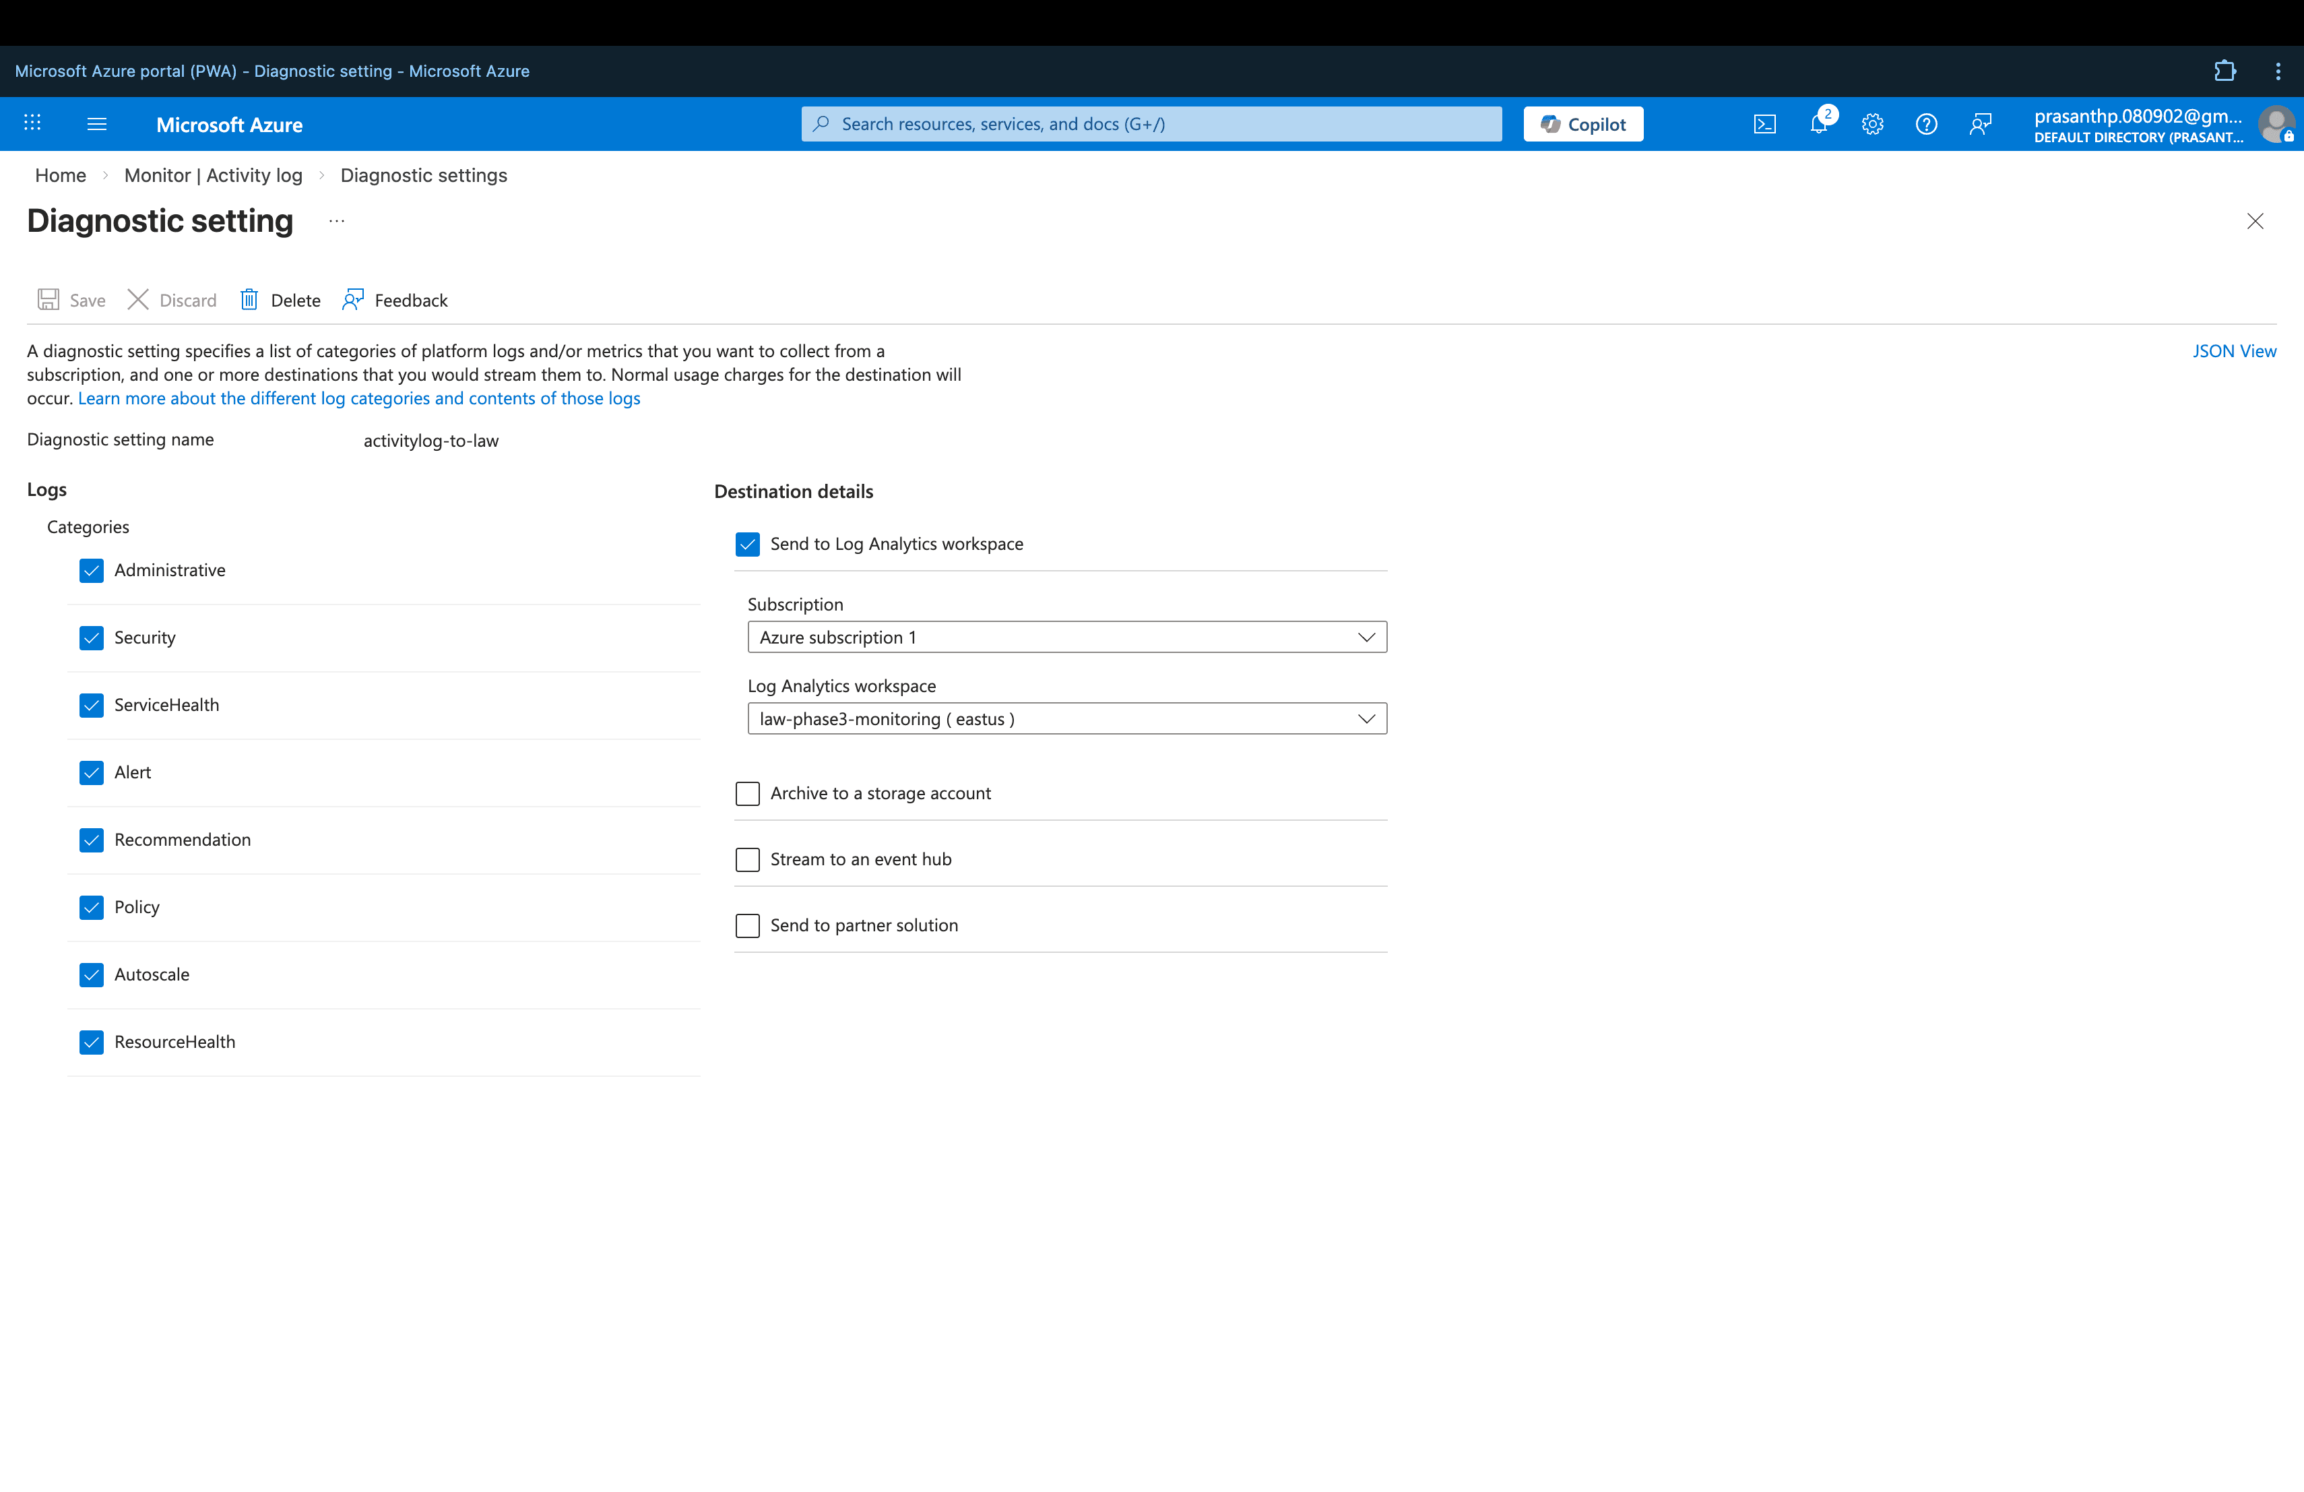Delete this diagnostic setting
Screen dimensions: 2304x1492
coord(279,300)
